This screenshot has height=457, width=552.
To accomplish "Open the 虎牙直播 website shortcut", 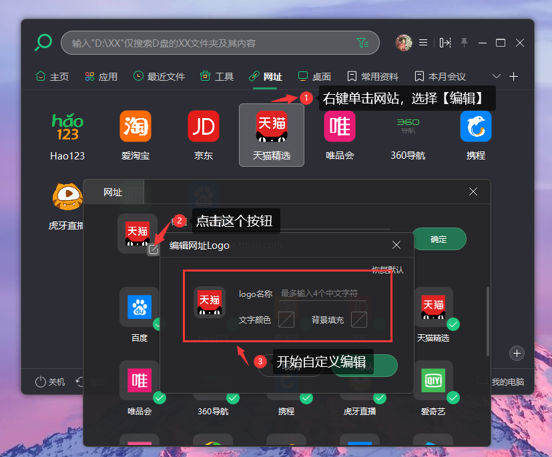I will point(67,207).
